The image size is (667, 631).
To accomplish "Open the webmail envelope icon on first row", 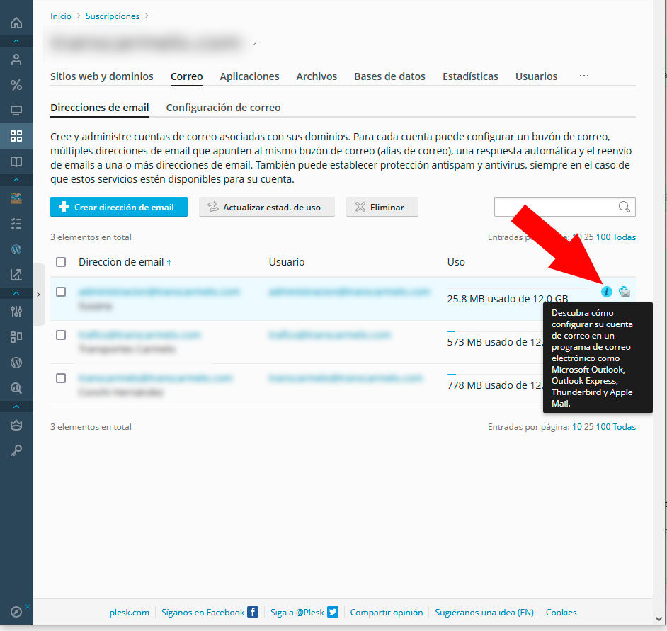I will tap(625, 292).
